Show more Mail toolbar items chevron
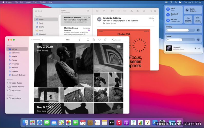The height and width of the screenshot is (128, 204). (151, 11)
